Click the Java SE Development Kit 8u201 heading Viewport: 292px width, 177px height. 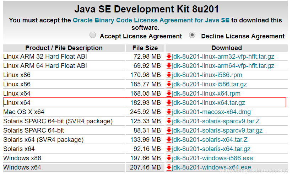click(147, 9)
